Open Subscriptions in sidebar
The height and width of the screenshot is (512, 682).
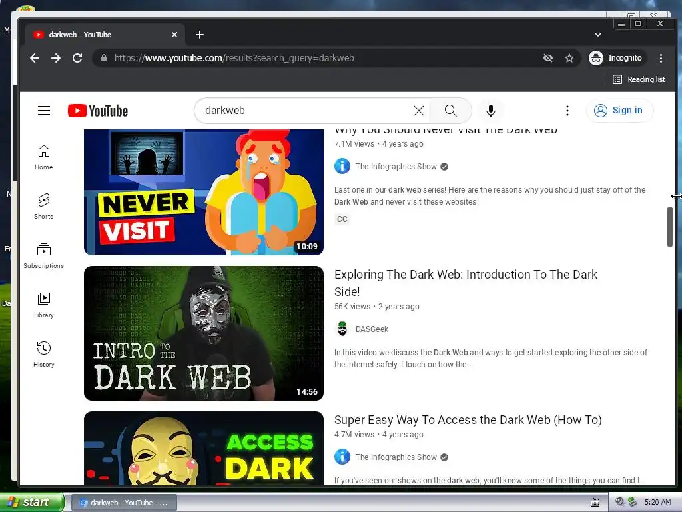pyautogui.click(x=43, y=256)
